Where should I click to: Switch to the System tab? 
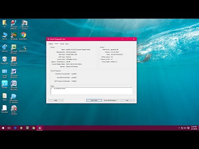pos(51,44)
